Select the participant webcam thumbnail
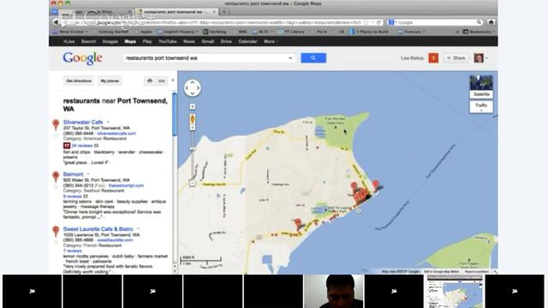548x308 pixels. [333, 291]
